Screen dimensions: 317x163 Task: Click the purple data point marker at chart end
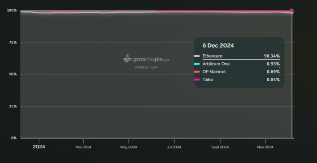[292, 11]
